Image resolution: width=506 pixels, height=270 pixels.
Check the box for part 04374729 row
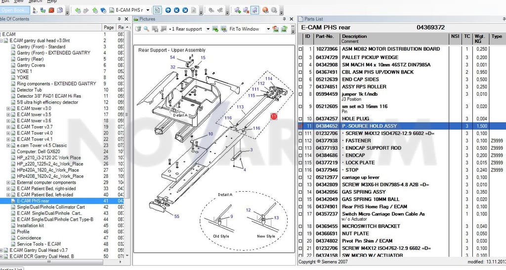(x=300, y=58)
